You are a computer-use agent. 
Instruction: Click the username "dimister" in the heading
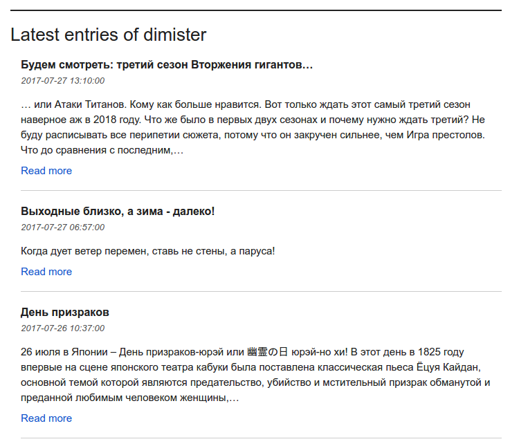pos(174,35)
